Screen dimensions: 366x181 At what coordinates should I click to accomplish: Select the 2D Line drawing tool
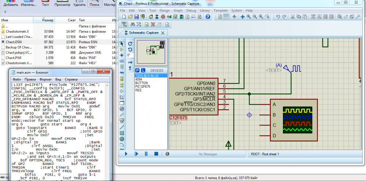(122, 127)
